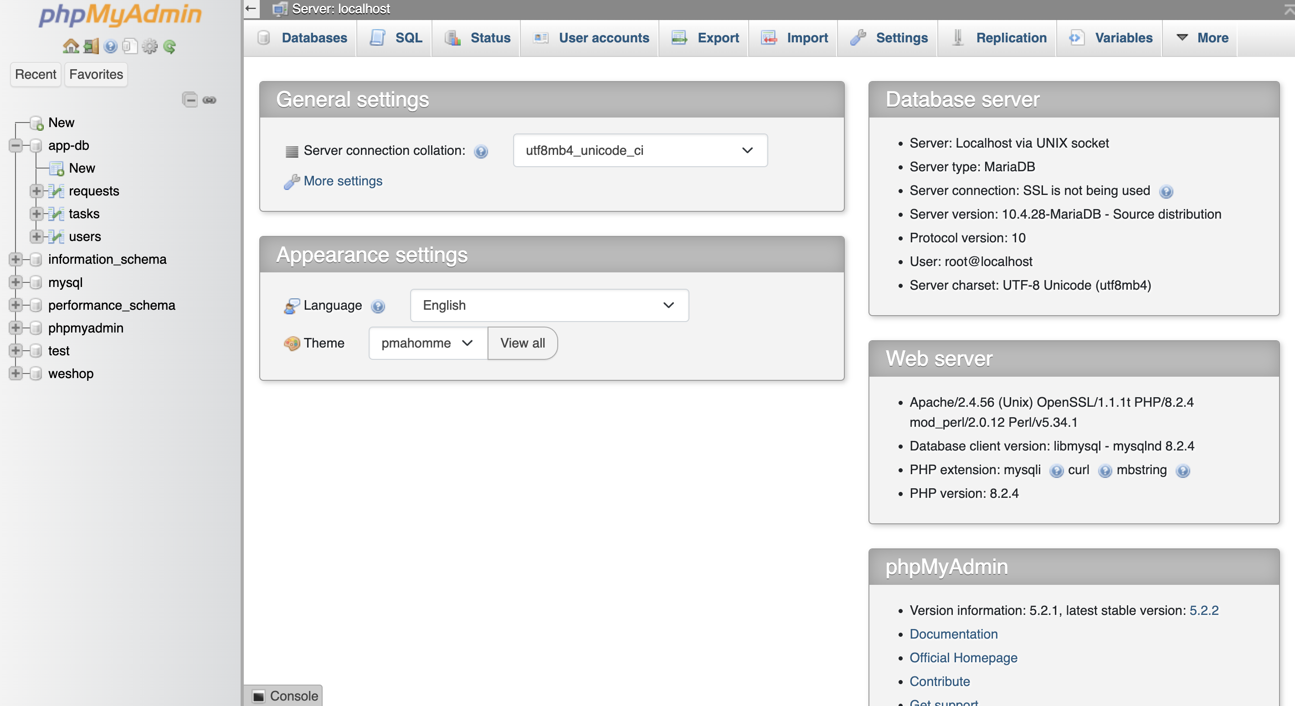Reload the navigation panel with the green refresh icon
The width and height of the screenshot is (1295, 706).
[x=170, y=46]
